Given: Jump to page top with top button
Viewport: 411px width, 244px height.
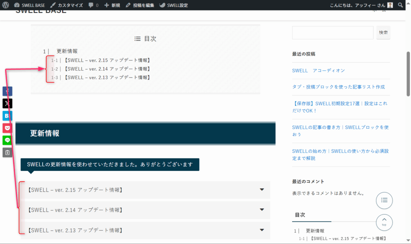Looking at the screenshot, I should [384, 222].
